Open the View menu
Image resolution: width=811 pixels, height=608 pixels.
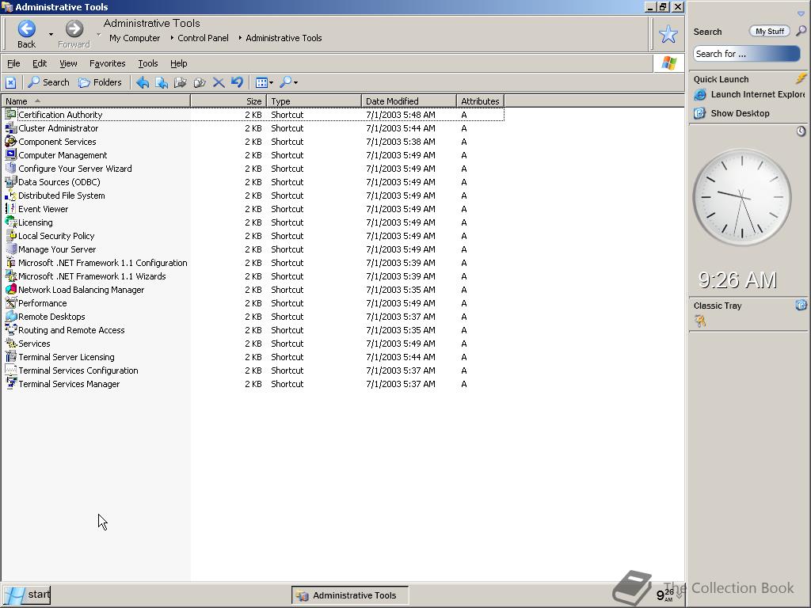tap(68, 63)
